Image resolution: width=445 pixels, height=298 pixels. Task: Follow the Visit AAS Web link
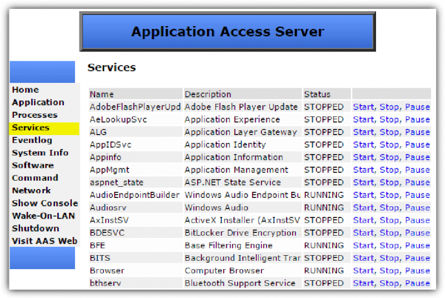point(44,241)
